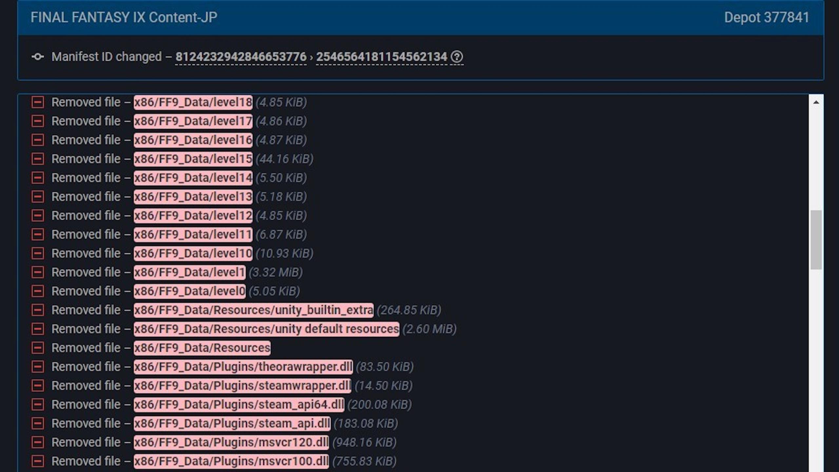Screen dimensions: 839x472
Task: Click the 2.60 MiB size value
Action: coord(429,329)
